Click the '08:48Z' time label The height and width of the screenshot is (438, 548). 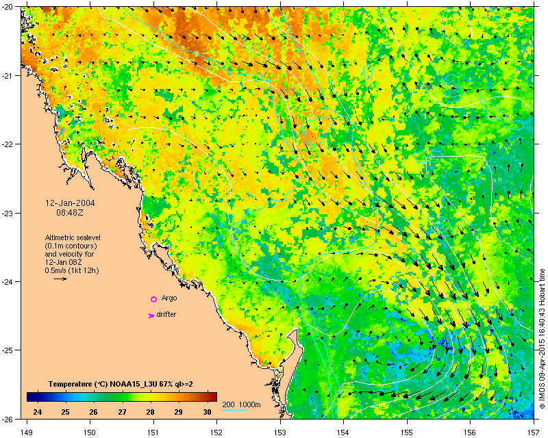[70, 212]
